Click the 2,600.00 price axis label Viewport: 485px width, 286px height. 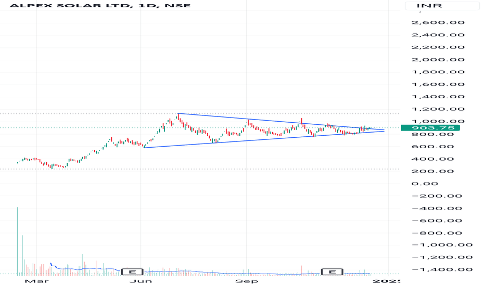438,22
